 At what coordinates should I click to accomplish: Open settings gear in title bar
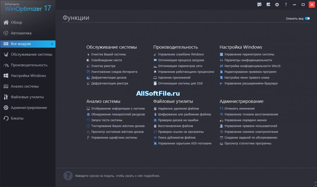click(x=277, y=4)
